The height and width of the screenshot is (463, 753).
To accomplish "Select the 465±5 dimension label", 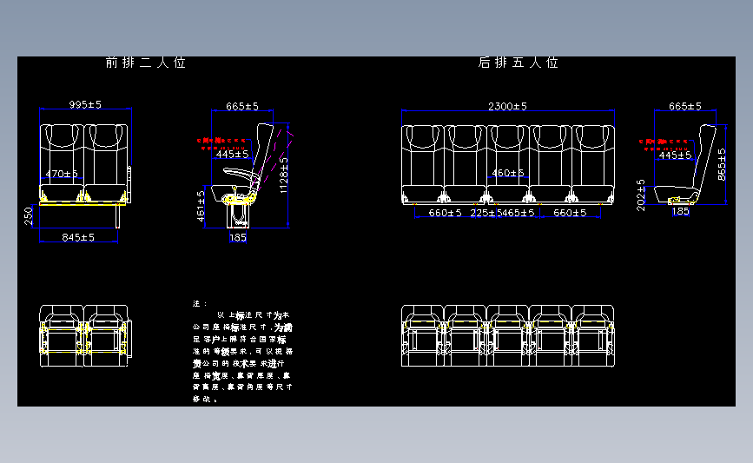I will click(519, 213).
